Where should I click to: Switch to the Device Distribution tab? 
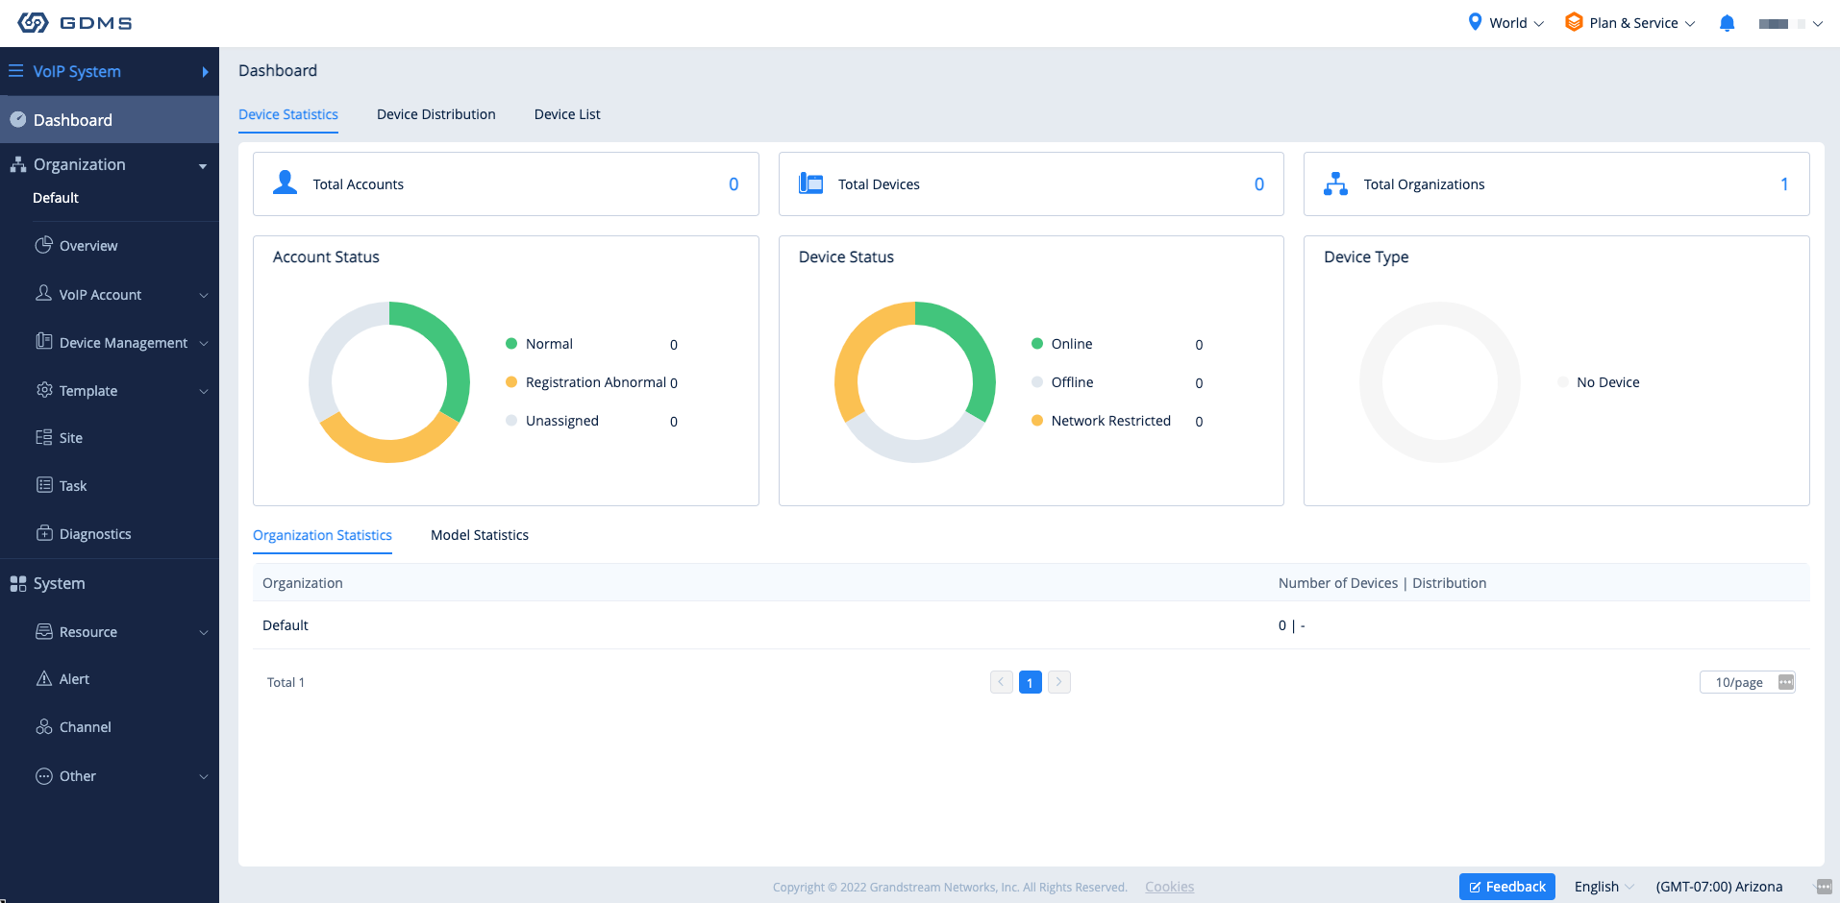pos(436,114)
